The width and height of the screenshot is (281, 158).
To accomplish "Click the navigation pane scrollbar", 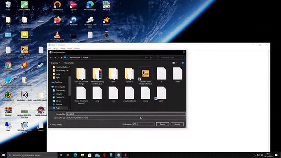I will pos(69,86).
